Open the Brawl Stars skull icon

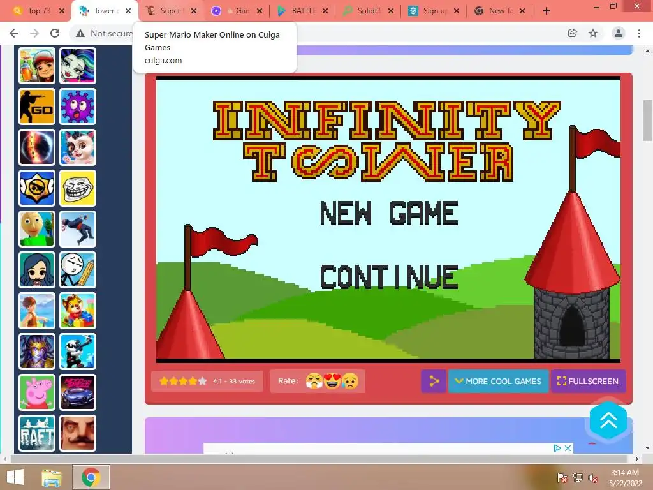(36, 188)
